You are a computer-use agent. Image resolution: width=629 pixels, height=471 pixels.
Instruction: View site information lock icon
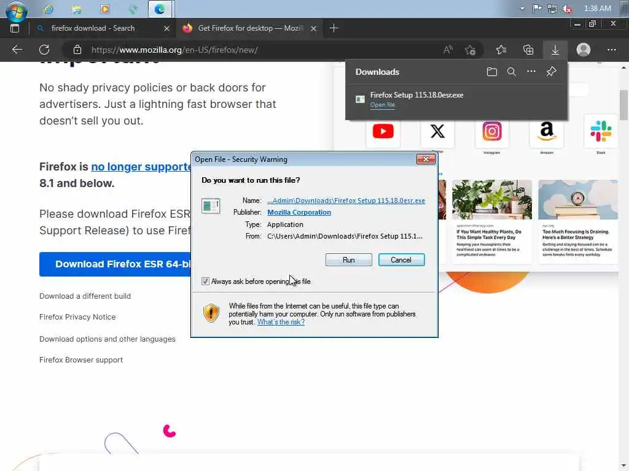tap(77, 50)
